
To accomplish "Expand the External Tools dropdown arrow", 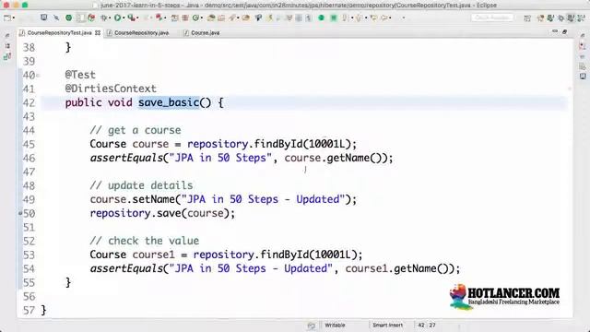I will (x=137, y=18).
